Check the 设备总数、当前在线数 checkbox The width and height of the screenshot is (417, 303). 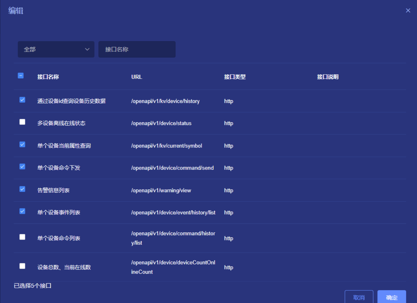point(22,266)
